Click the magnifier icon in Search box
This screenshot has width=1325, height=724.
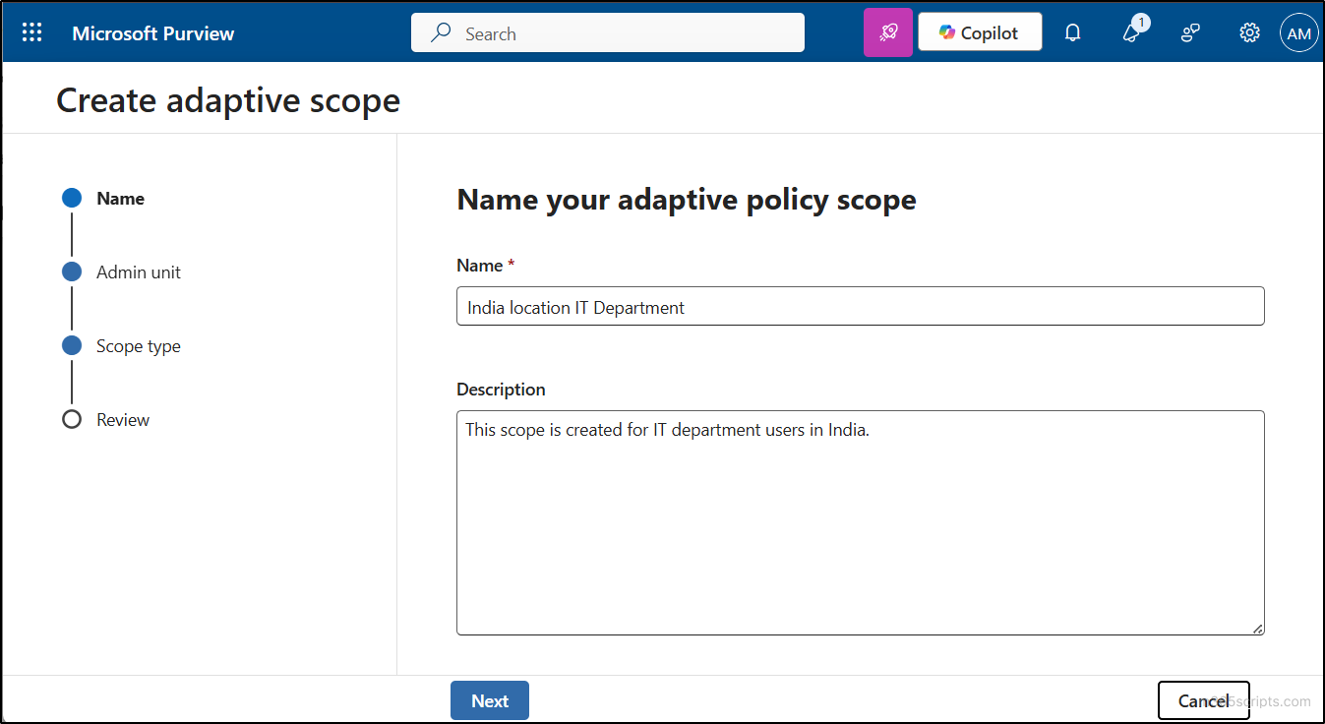coord(442,33)
